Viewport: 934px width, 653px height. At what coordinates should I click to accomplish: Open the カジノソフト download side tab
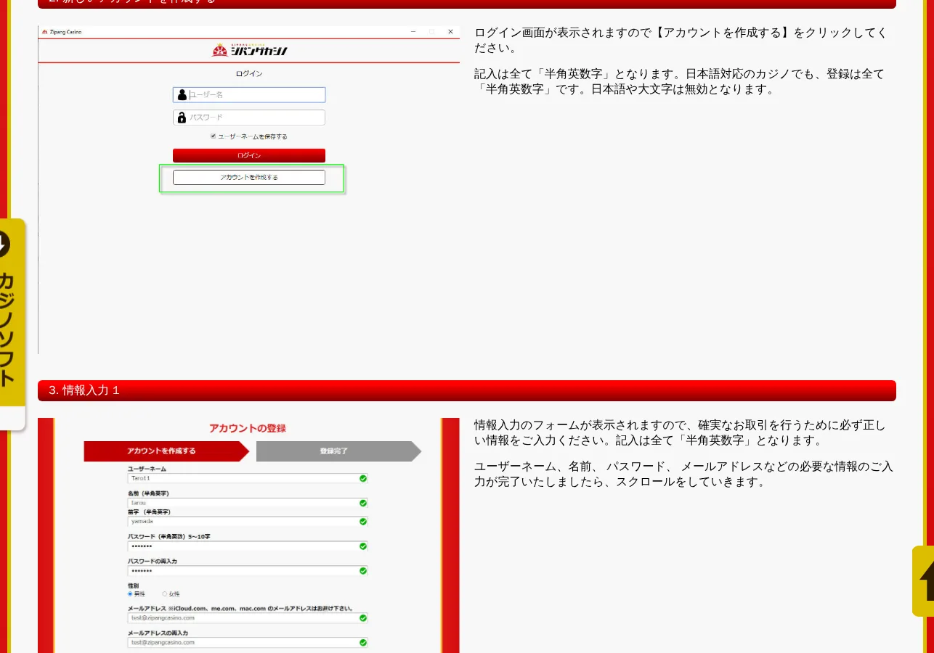12,324
